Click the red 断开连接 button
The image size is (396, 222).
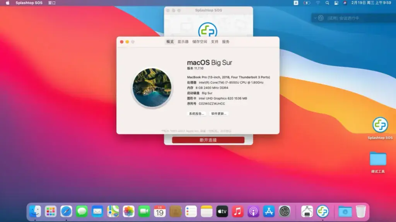pyautogui.click(x=208, y=140)
